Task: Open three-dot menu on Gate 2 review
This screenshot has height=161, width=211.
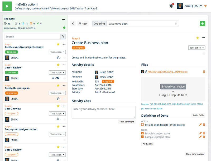Action: click(x=64, y=106)
